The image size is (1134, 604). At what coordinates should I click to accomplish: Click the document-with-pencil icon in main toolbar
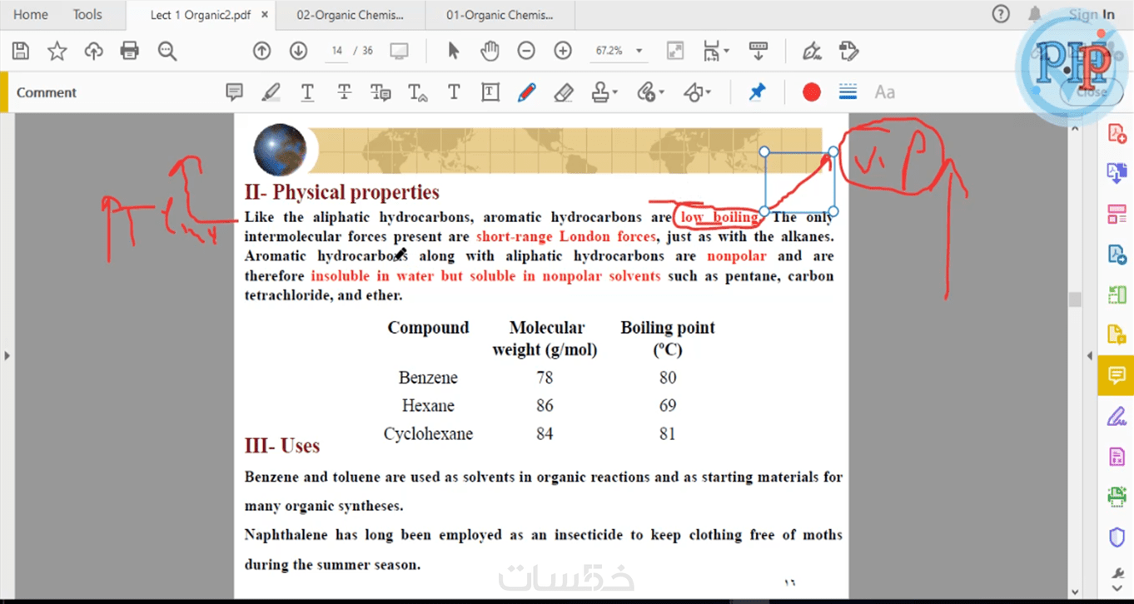pyautogui.click(x=848, y=51)
